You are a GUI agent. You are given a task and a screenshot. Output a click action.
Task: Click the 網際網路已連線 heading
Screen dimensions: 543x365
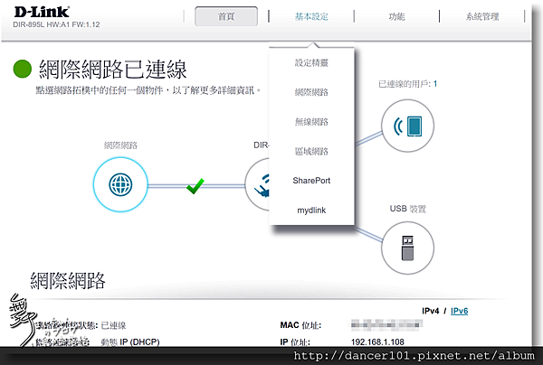tap(113, 70)
